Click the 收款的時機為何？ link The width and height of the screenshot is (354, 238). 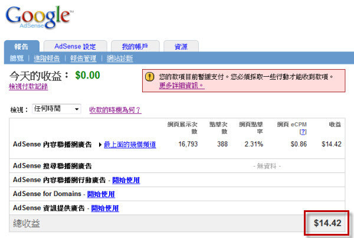(116, 110)
